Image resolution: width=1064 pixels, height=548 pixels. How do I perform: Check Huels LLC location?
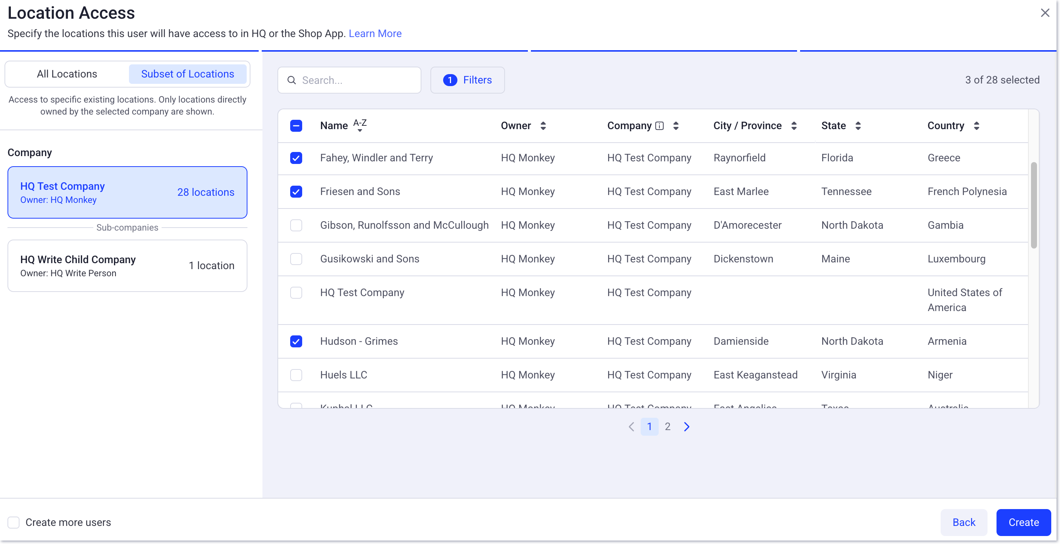[x=296, y=375]
